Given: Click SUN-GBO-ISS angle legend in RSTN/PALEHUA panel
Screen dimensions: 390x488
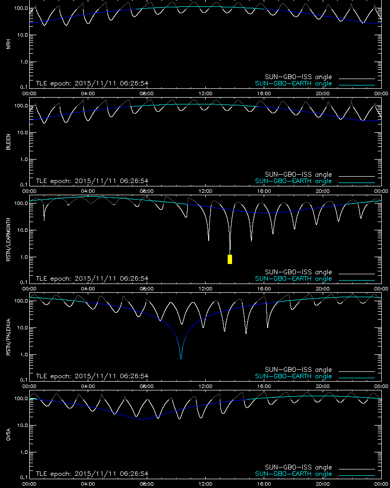Looking at the screenshot, I should 298,370.
